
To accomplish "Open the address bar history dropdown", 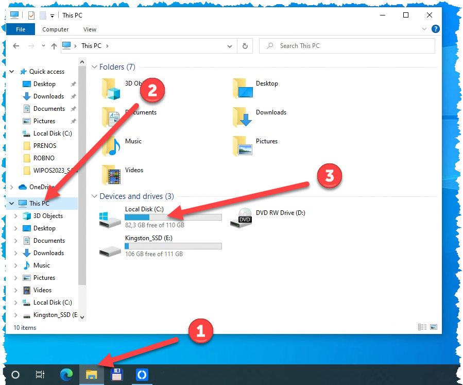I will tap(230, 46).
